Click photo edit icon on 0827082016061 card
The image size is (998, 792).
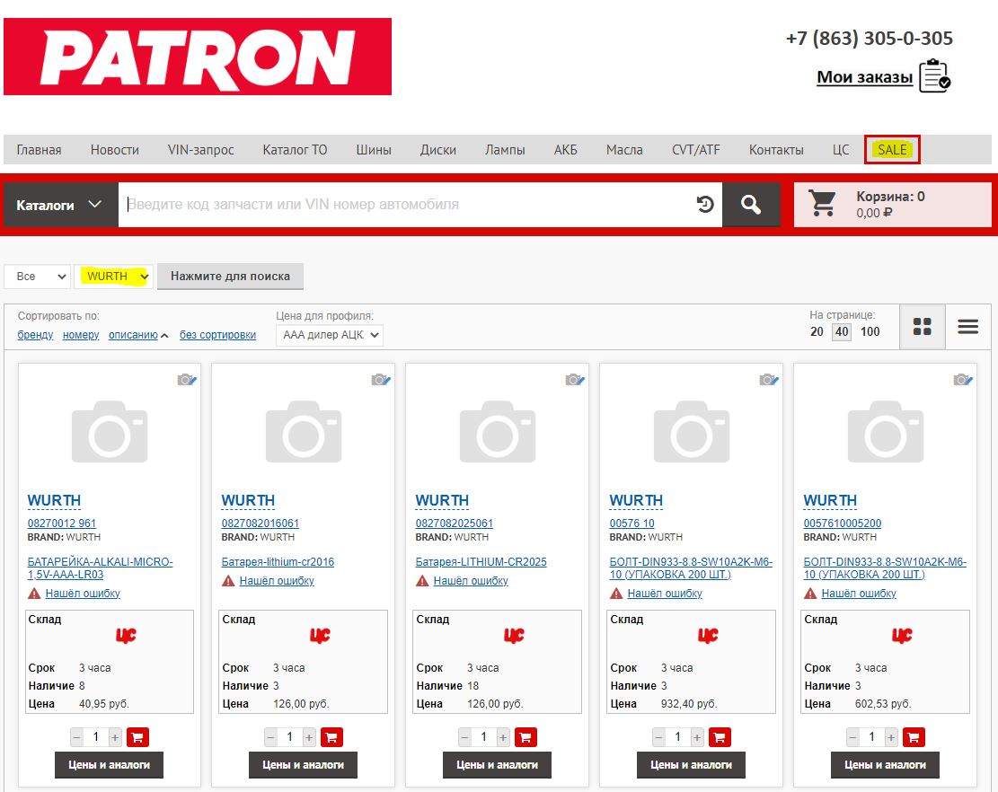pos(381,380)
